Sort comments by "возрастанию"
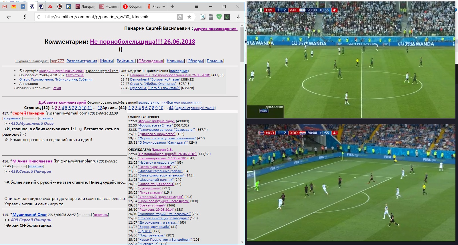458x245 pixels. pyautogui.click(x=149, y=103)
